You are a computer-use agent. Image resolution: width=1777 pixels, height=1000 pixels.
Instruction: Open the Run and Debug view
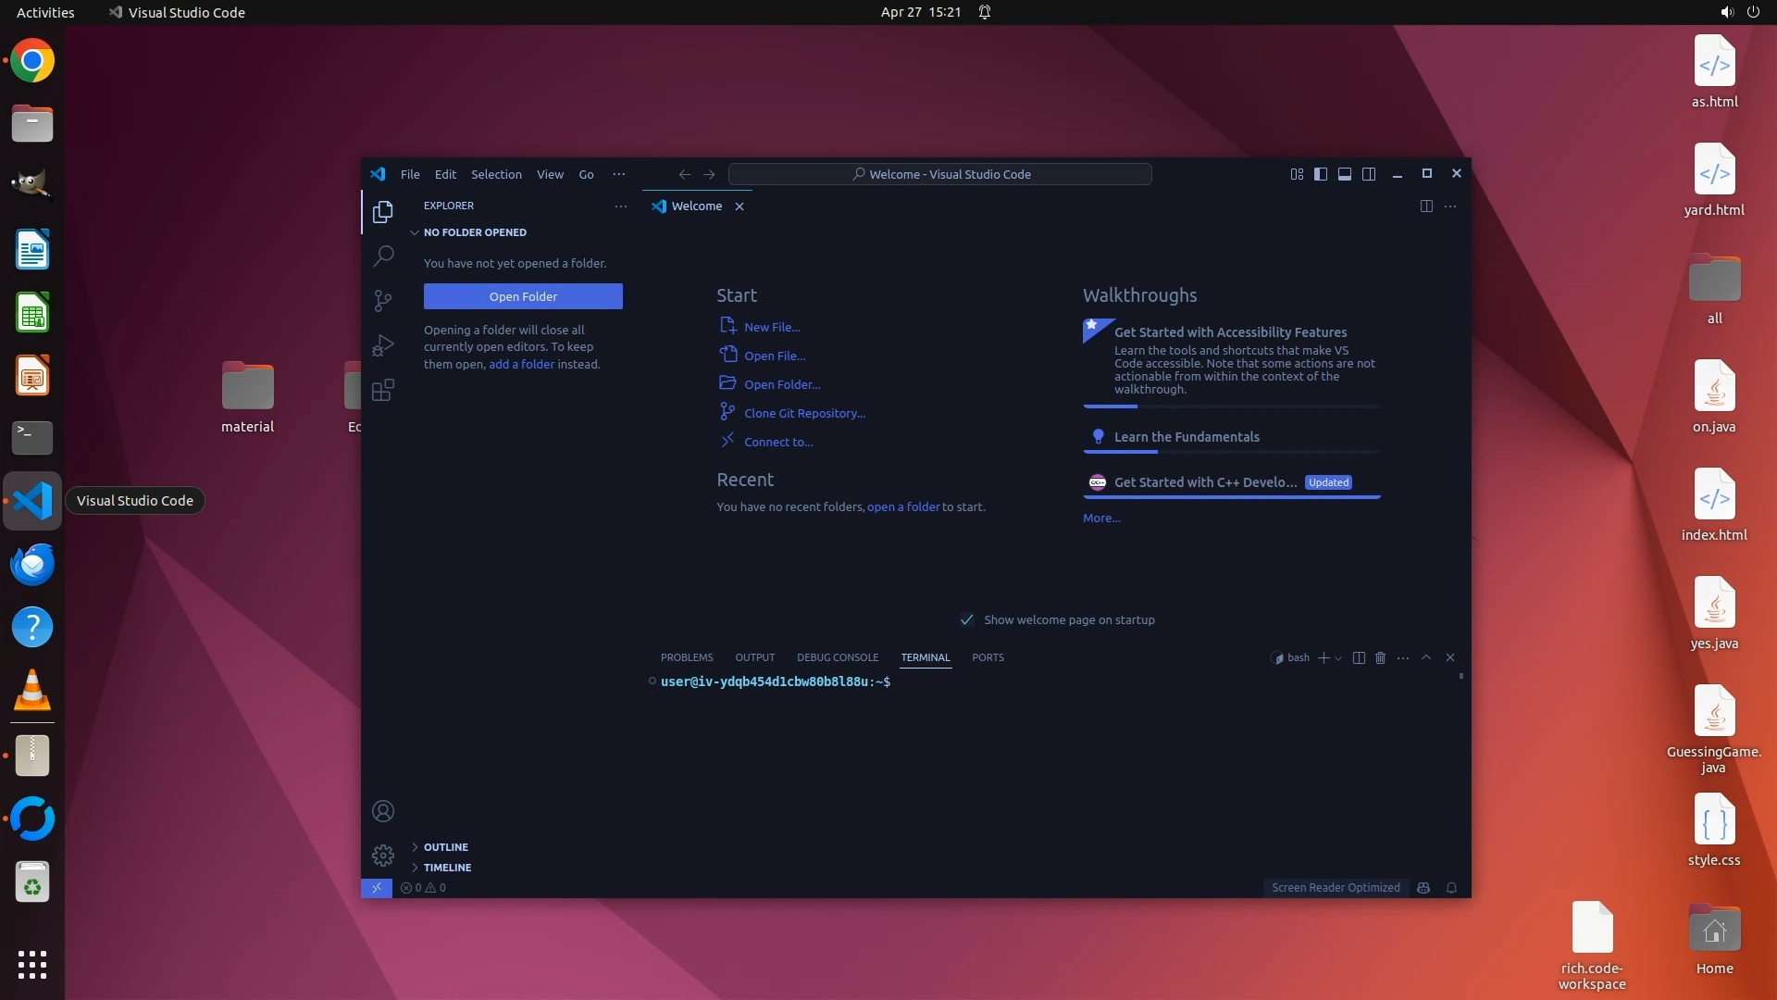tap(383, 345)
